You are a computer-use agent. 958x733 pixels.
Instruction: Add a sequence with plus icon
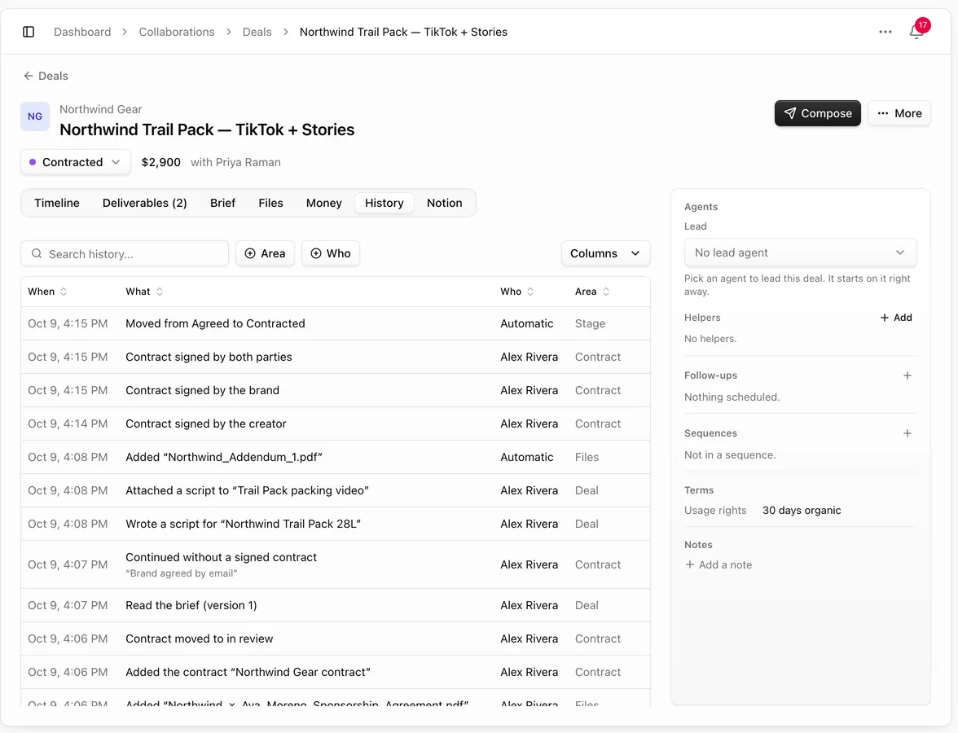click(x=907, y=433)
